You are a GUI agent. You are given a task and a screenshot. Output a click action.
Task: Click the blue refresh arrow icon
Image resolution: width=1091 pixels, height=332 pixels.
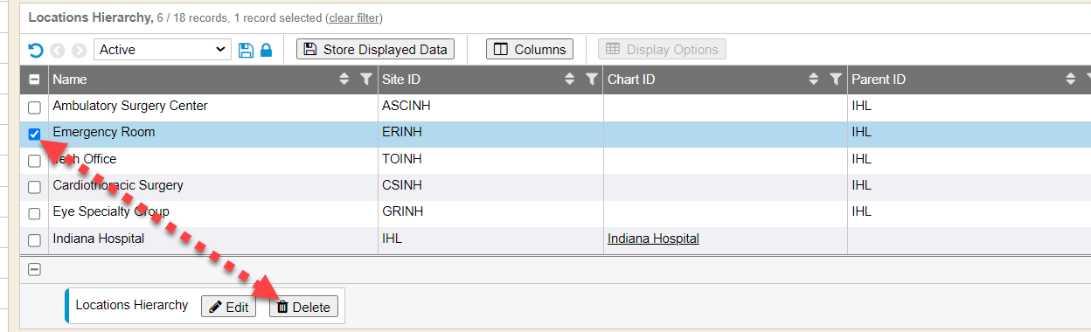click(36, 50)
